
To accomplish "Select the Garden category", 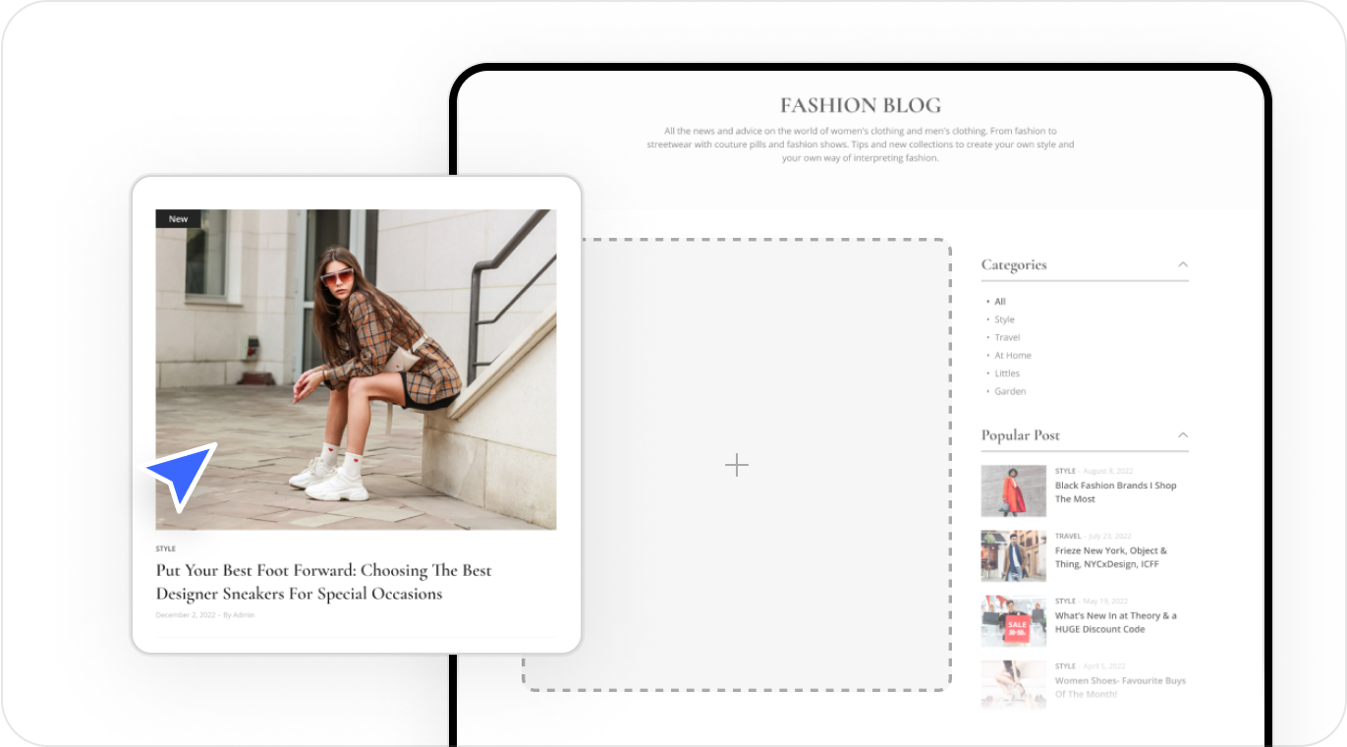I will click(1009, 391).
